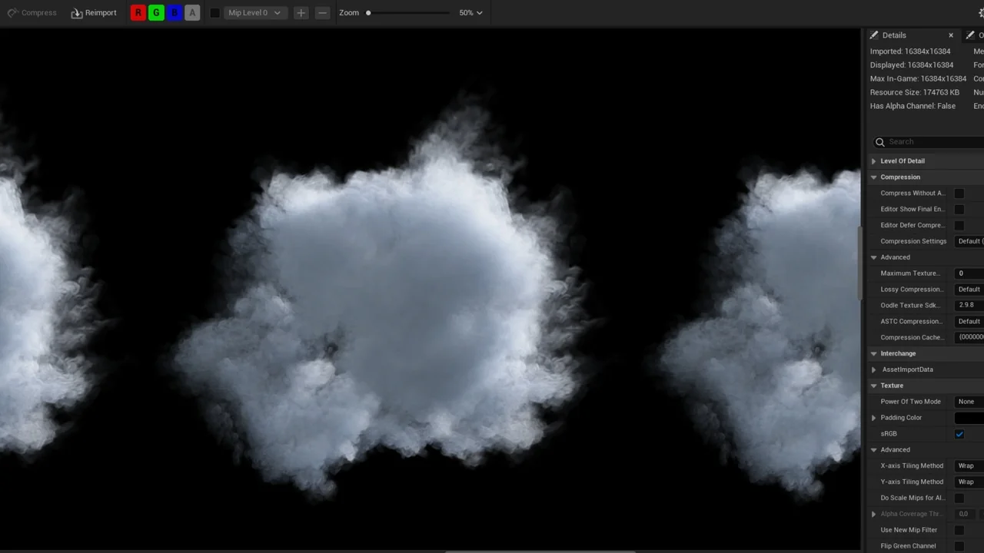Close the Details panel tab
The width and height of the screenshot is (984, 553).
951,35
